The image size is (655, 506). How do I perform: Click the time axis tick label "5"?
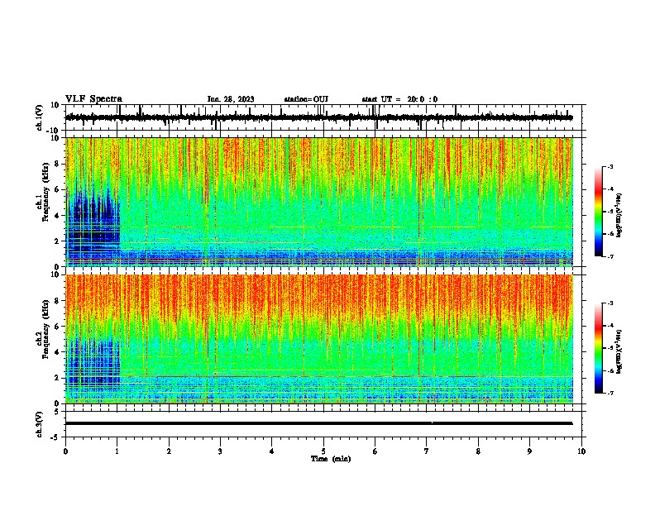(x=323, y=451)
